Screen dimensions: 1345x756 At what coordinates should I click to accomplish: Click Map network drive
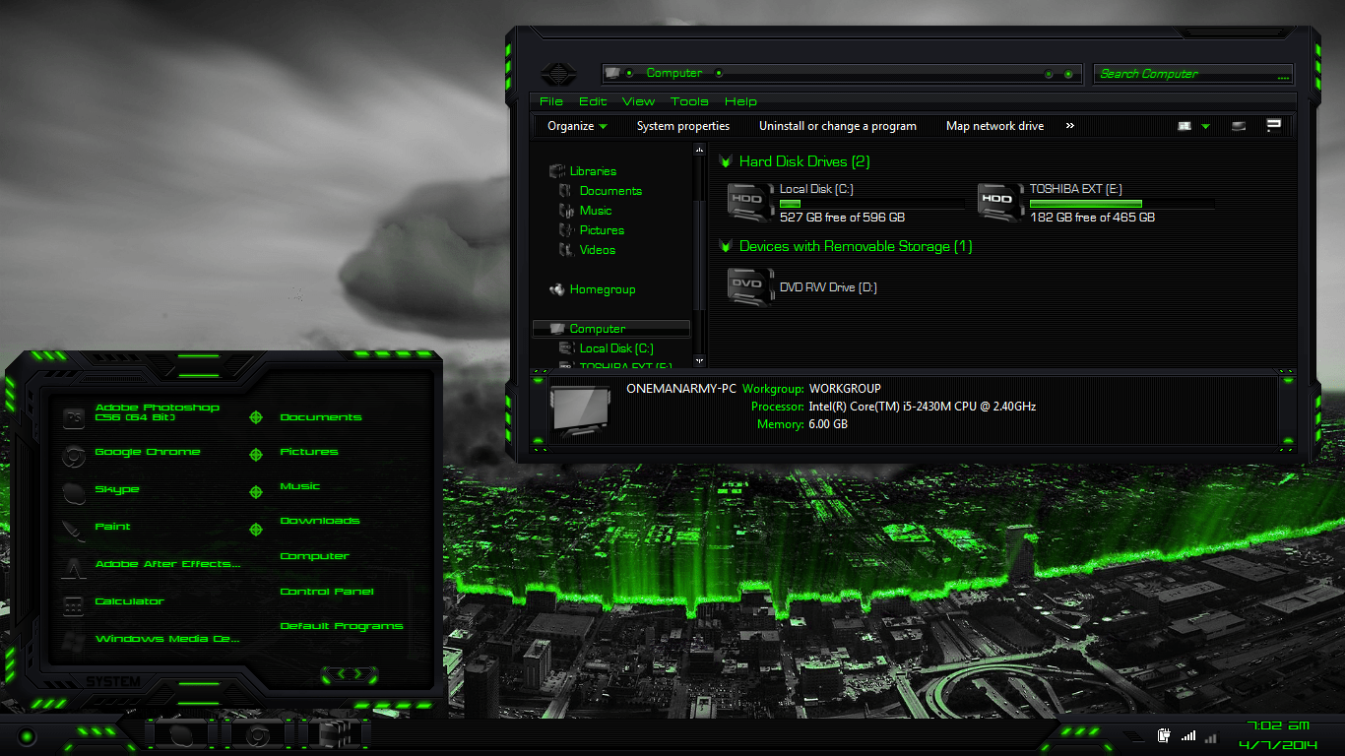tap(994, 126)
